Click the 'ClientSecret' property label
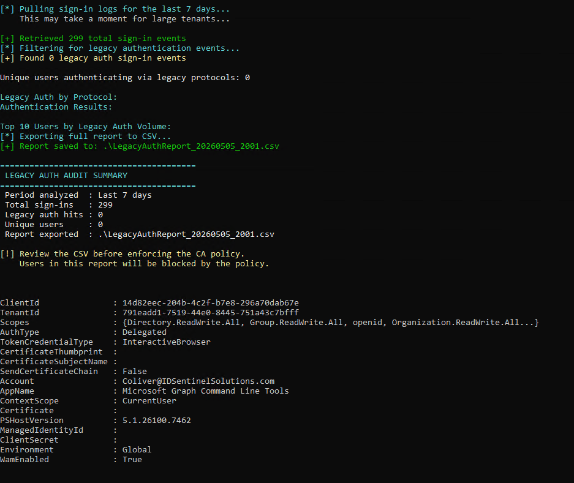574x483 pixels. pyautogui.click(x=29, y=440)
